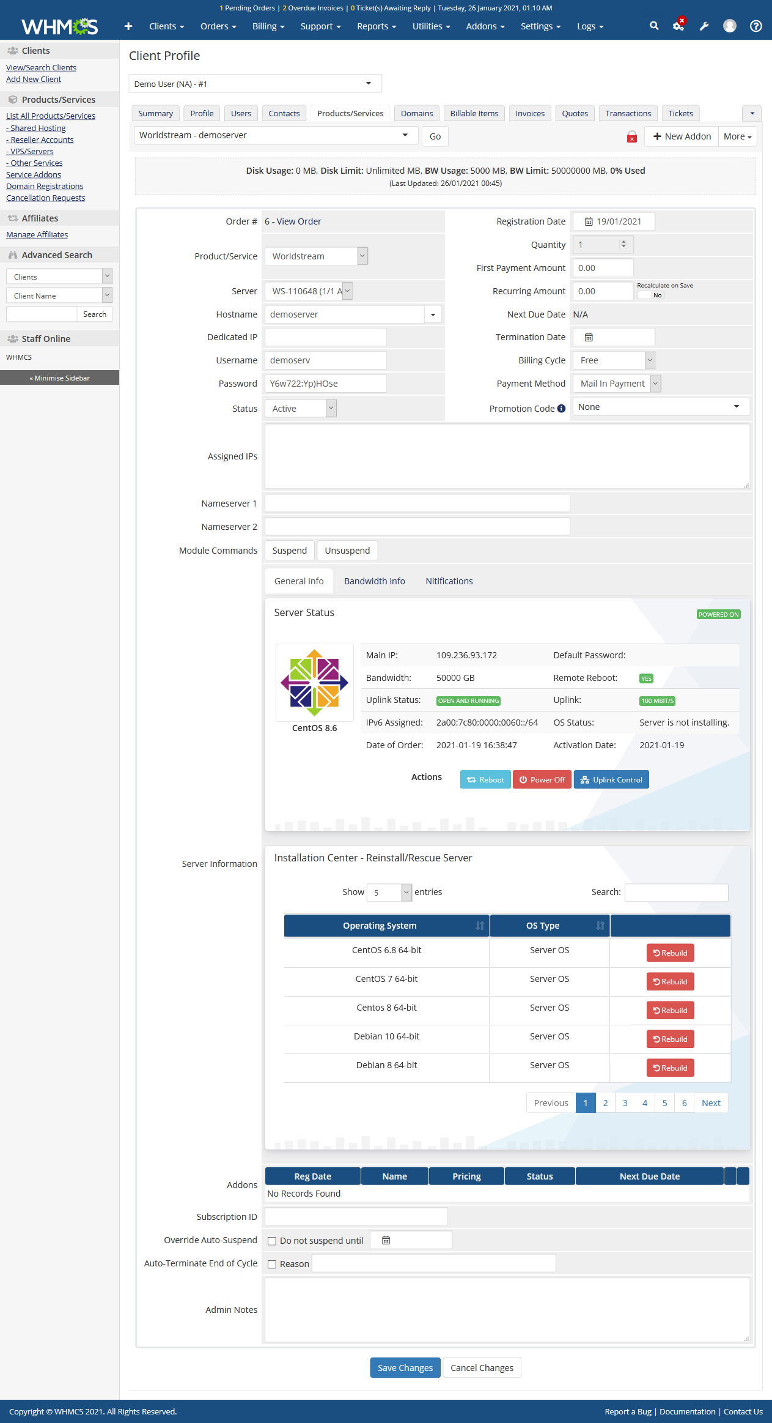Open the wrench configuration icon
Image resolution: width=772 pixels, height=1423 pixels.
(704, 26)
